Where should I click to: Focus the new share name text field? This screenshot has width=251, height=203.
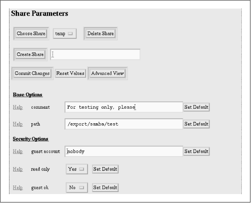pyautogui.click(x=95, y=54)
